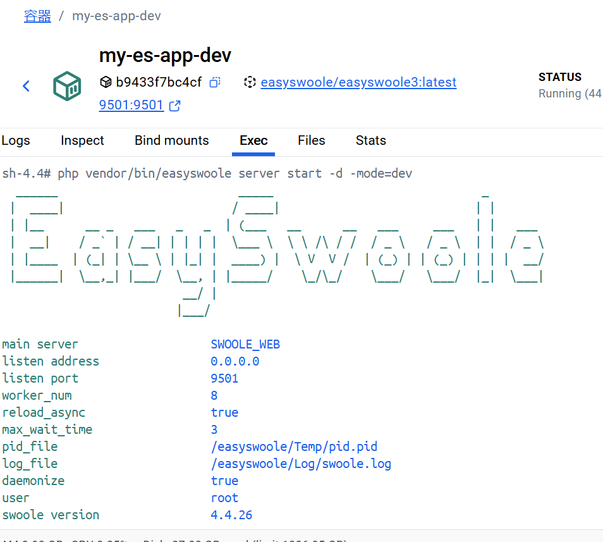The width and height of the screenshot is (603, 542).
Task: Click the green container cube icon
Action: 67,86
